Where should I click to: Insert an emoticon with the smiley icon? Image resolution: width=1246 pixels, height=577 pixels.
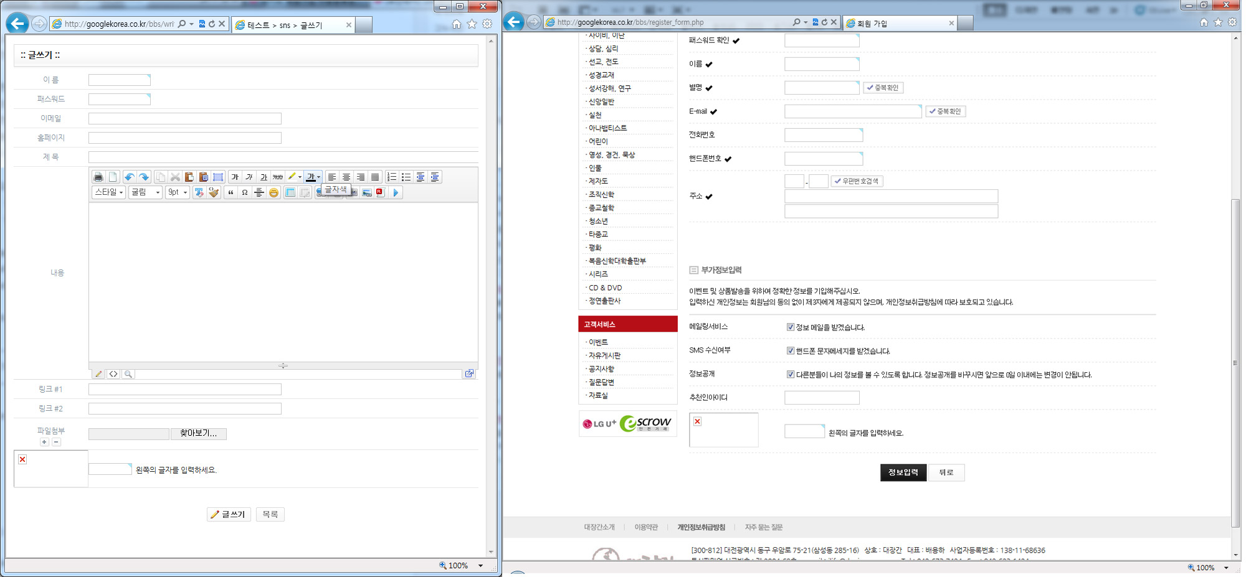coord(273,193)
